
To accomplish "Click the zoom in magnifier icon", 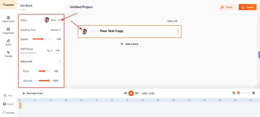I will click(x=253, y=93).
